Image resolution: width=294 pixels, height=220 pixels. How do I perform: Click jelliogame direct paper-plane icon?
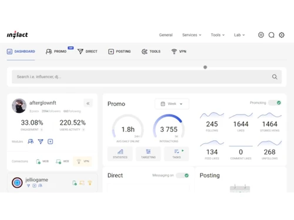click(28, 185)
